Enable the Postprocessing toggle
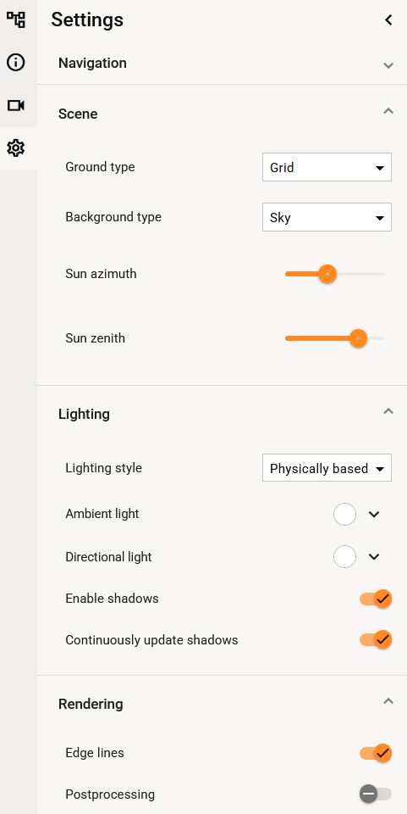Screen dimensions: 407x814 (376, 794)
